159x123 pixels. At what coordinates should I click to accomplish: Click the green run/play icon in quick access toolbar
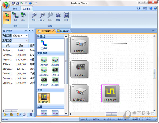pos(22,3)
